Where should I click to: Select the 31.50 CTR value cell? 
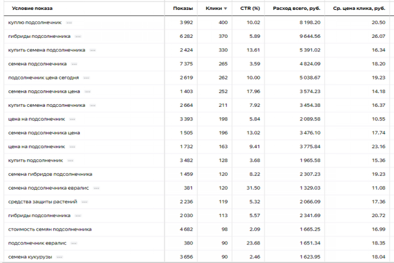253,188
